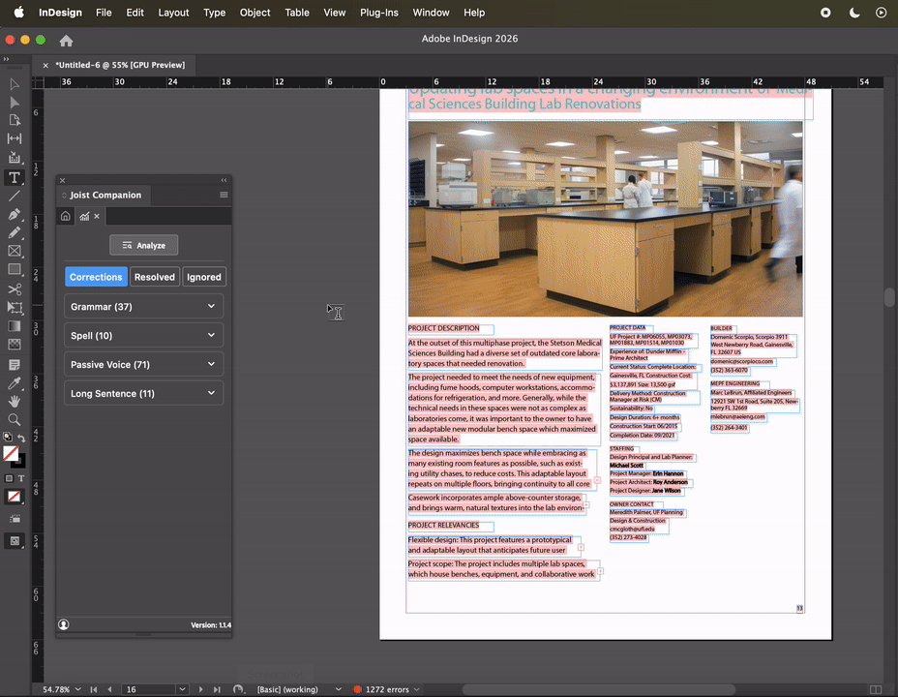Open the Apple menu

point(19,13)
